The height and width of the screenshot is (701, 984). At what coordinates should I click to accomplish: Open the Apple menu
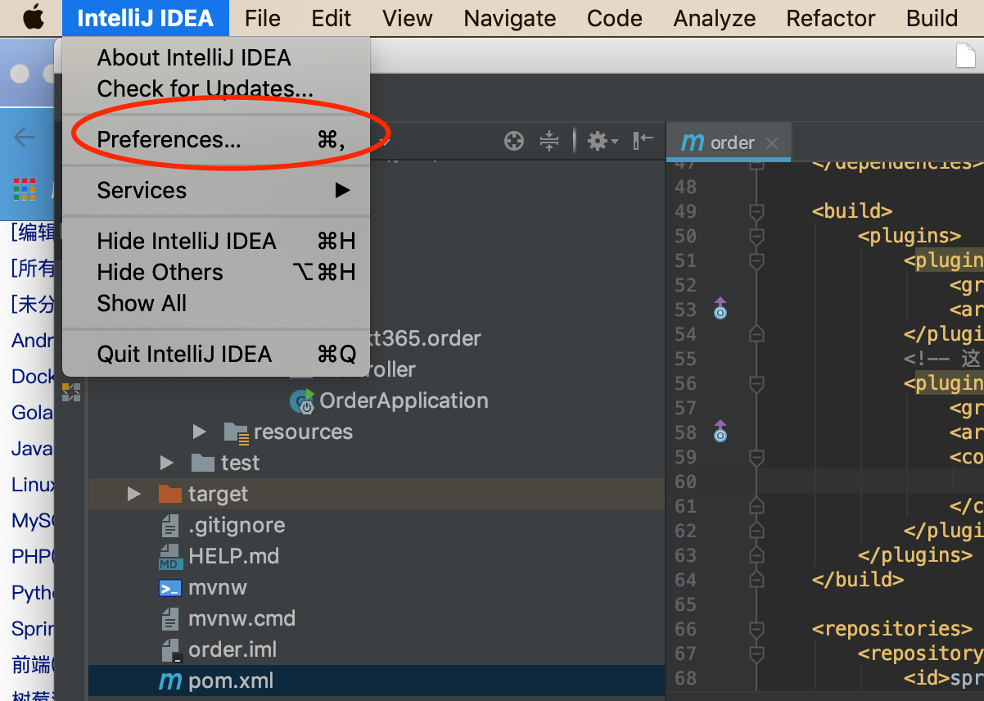point(34,17)
